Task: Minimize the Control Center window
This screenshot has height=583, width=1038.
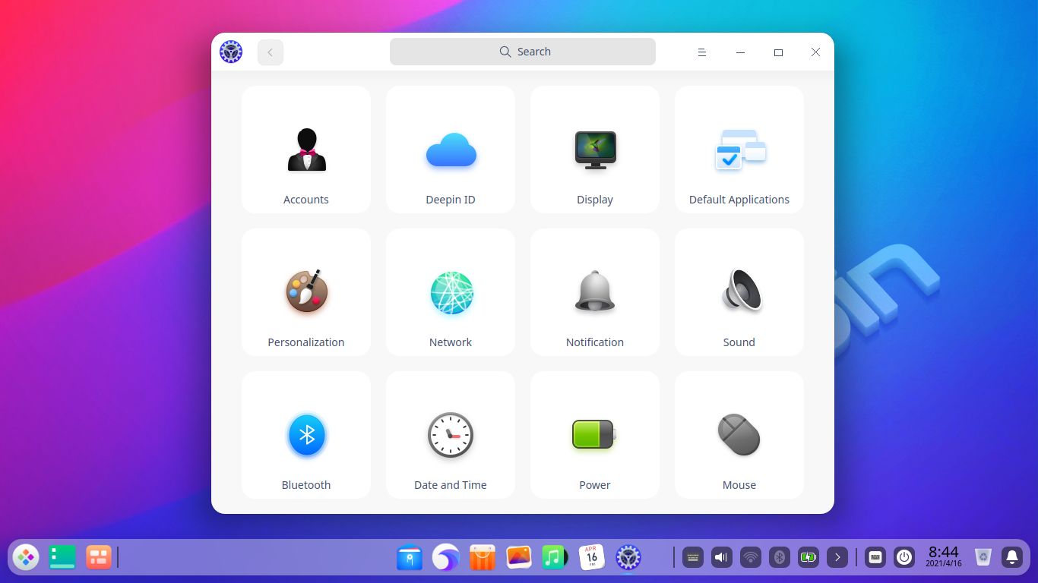Action: tap(740, 52)
